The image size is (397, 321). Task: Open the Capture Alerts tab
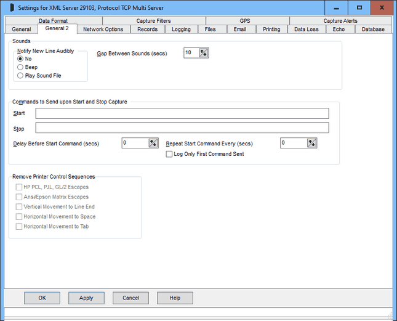coord(340,21)
